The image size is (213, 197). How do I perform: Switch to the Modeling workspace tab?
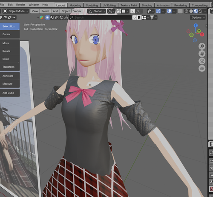75,5
